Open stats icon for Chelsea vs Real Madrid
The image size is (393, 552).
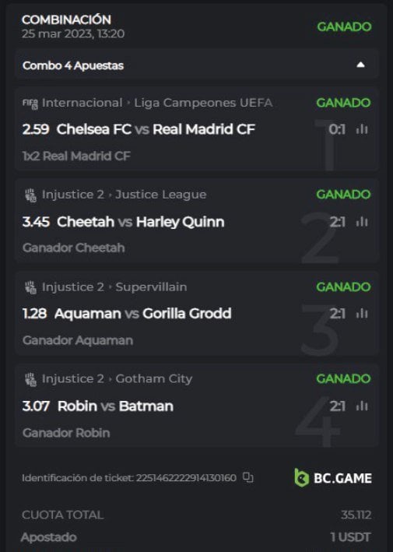pyautogui.click(x=362, y=129)
